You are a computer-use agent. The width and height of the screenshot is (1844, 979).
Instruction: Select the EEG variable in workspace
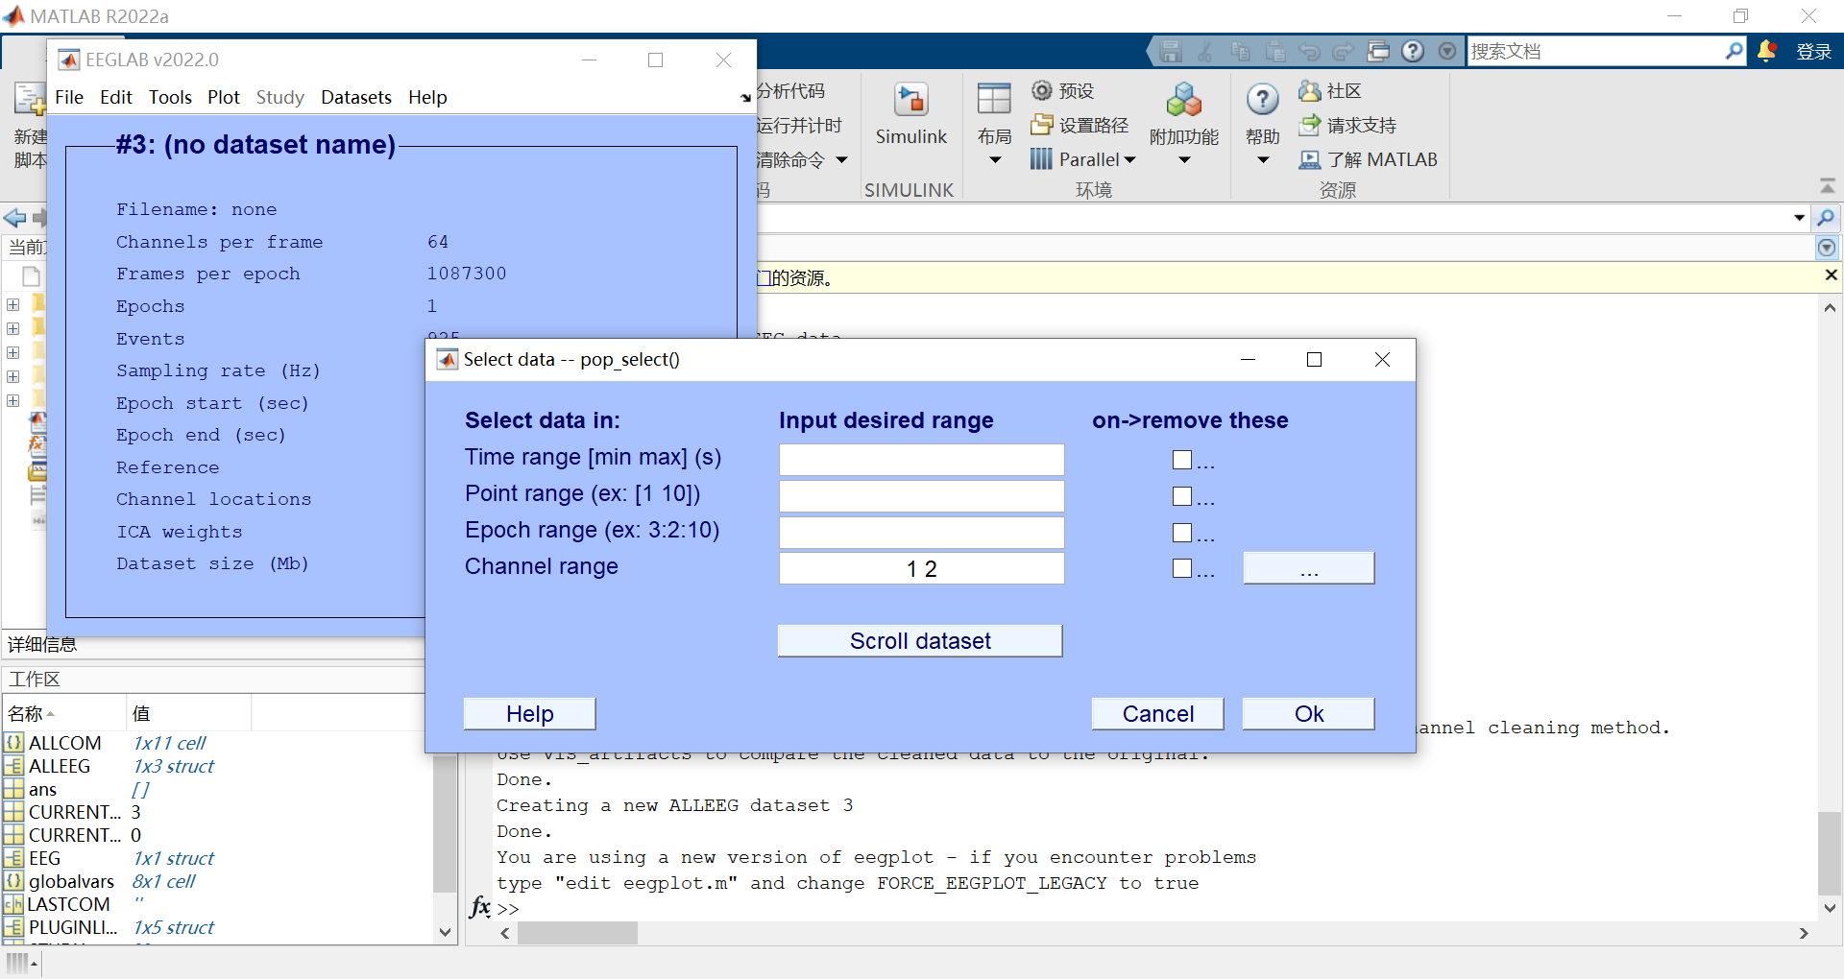tap(44, 858)
